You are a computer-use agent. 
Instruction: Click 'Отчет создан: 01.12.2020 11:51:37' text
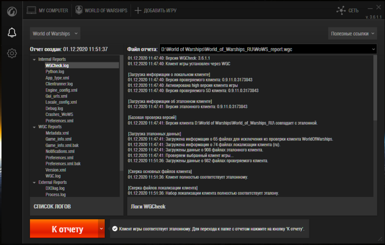69,49
